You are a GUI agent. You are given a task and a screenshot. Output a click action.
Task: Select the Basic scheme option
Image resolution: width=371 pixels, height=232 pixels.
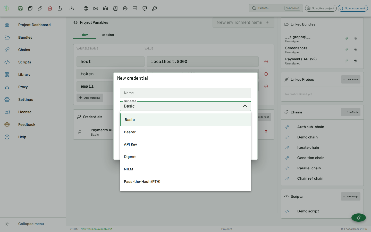(x=185, y=120)
